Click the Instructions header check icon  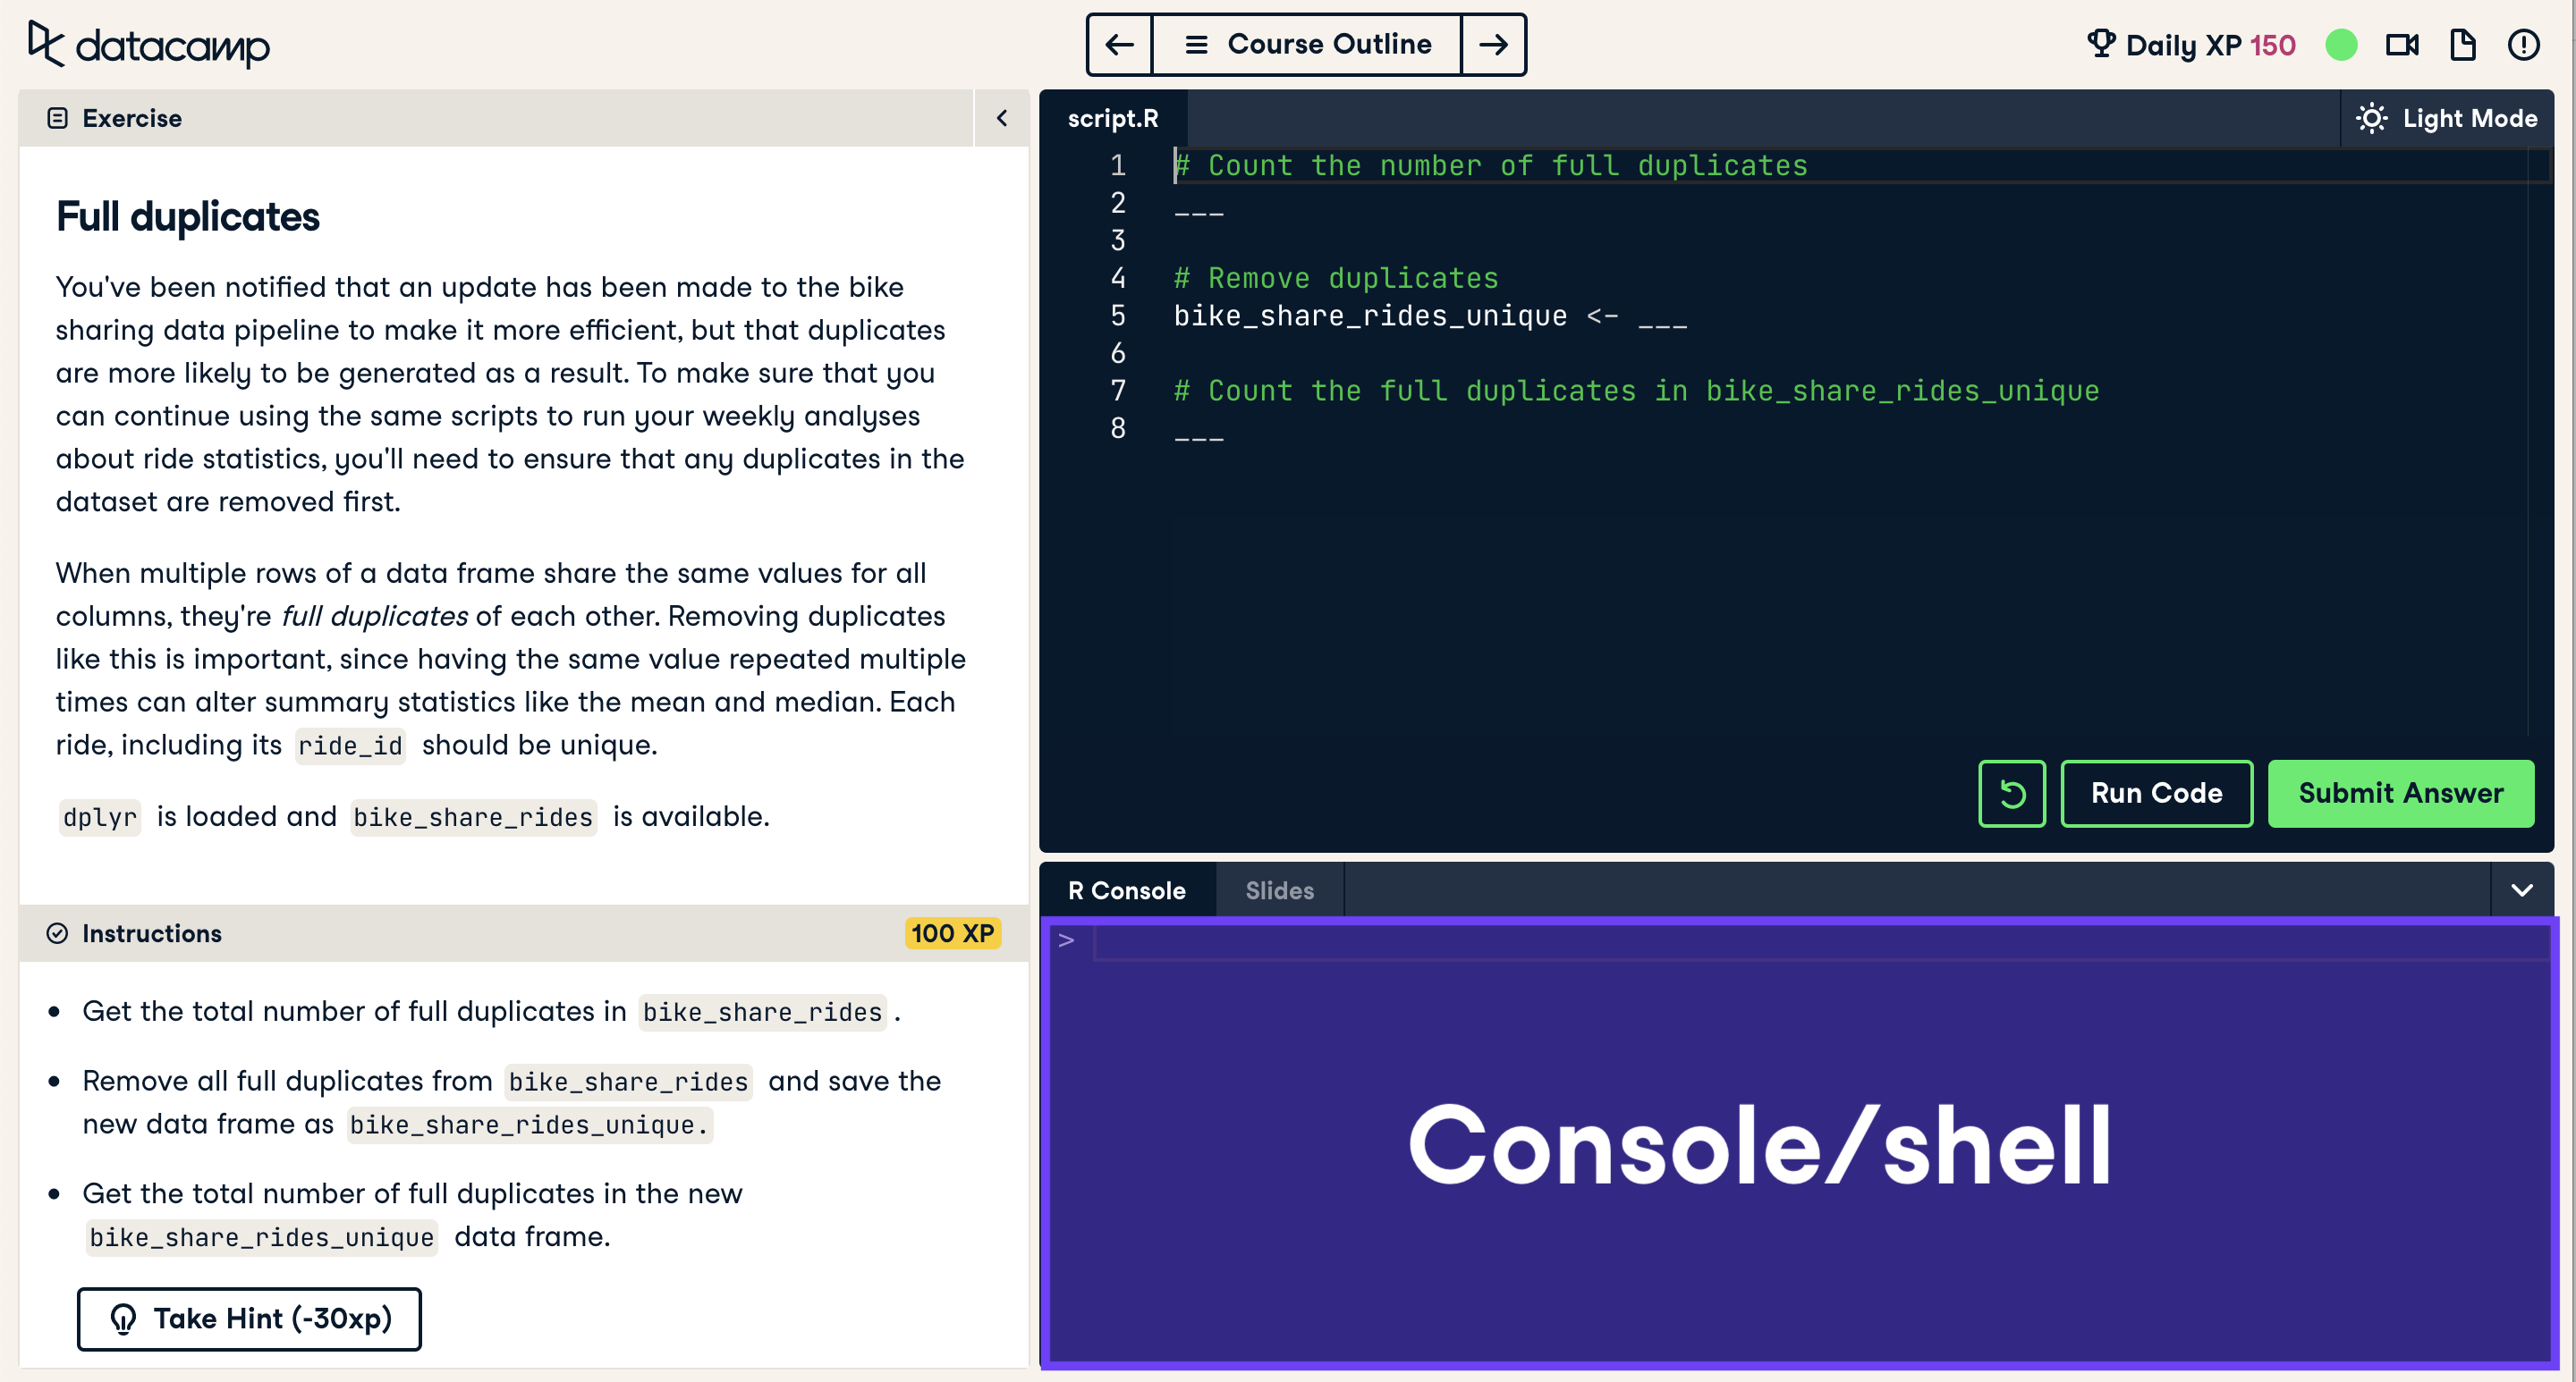coord(57,933)
